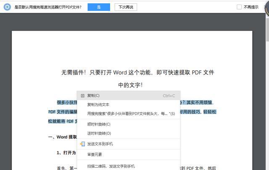Choose 用搜狗搜索 selected text option
Viewport: 269px width, 170px height.
(x=129, y=113)
